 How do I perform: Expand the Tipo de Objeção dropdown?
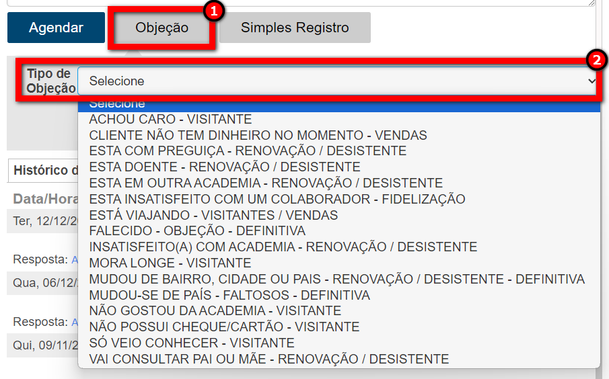tap(338, 81)
